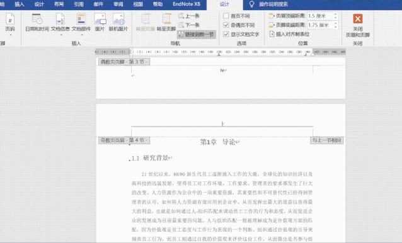Open the 审阅 ribbon tab

tap(118, 4)
